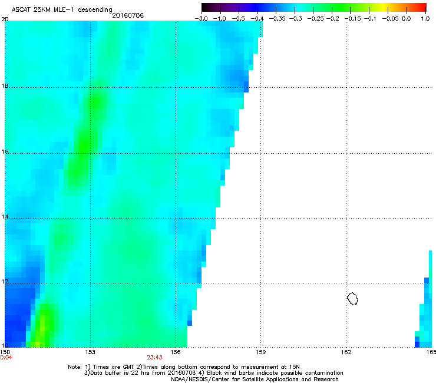Click the small island outline near 162E
This screenshot has width=436, height=383.
click(x=352, y=298)
